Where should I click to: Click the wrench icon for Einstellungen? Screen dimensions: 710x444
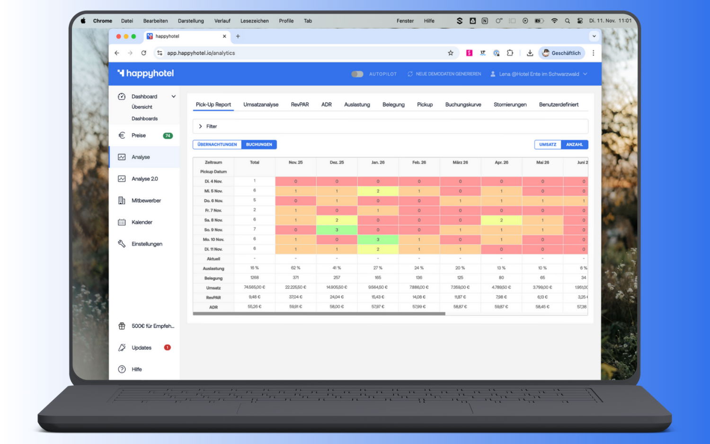(122, 244)
